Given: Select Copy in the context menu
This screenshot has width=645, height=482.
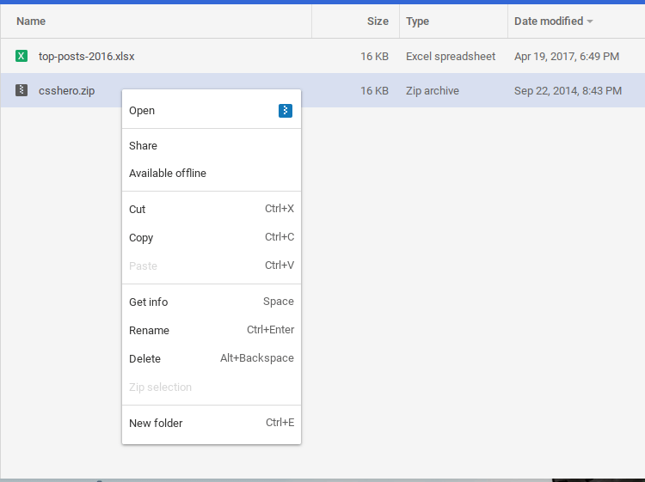Looking at the screenshot, I should 141,238.
